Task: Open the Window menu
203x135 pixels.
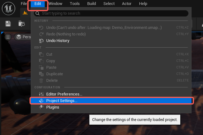Action: coord(55,4)
